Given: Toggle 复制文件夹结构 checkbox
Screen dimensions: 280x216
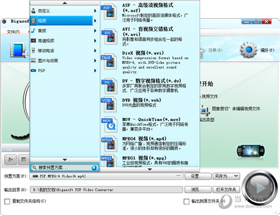Looking at the screenshot, I should 7,202.
